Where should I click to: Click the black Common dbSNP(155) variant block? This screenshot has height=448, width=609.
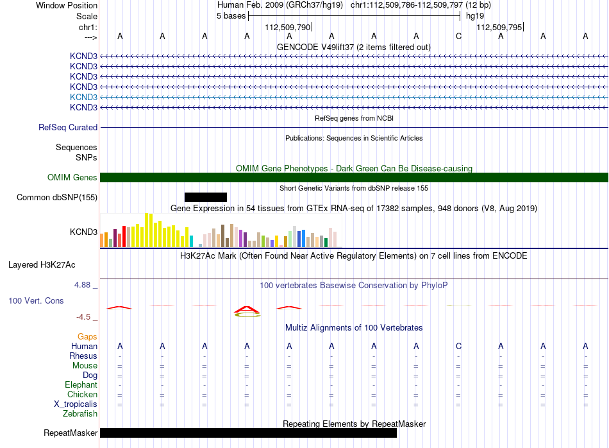click(206, 197)
